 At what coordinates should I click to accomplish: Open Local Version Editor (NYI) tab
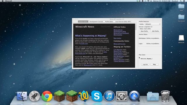coord(123,22)
